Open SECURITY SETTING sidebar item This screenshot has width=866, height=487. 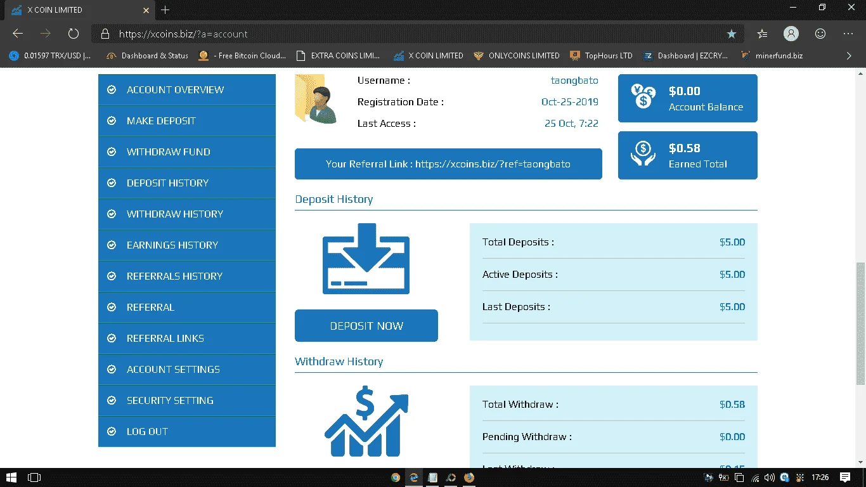(187, 400)
